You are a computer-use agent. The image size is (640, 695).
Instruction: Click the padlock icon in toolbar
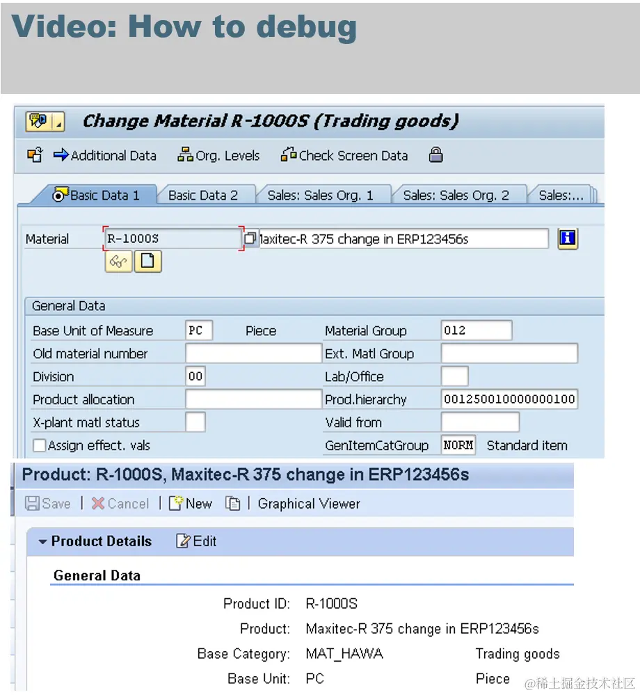point(435,154)
